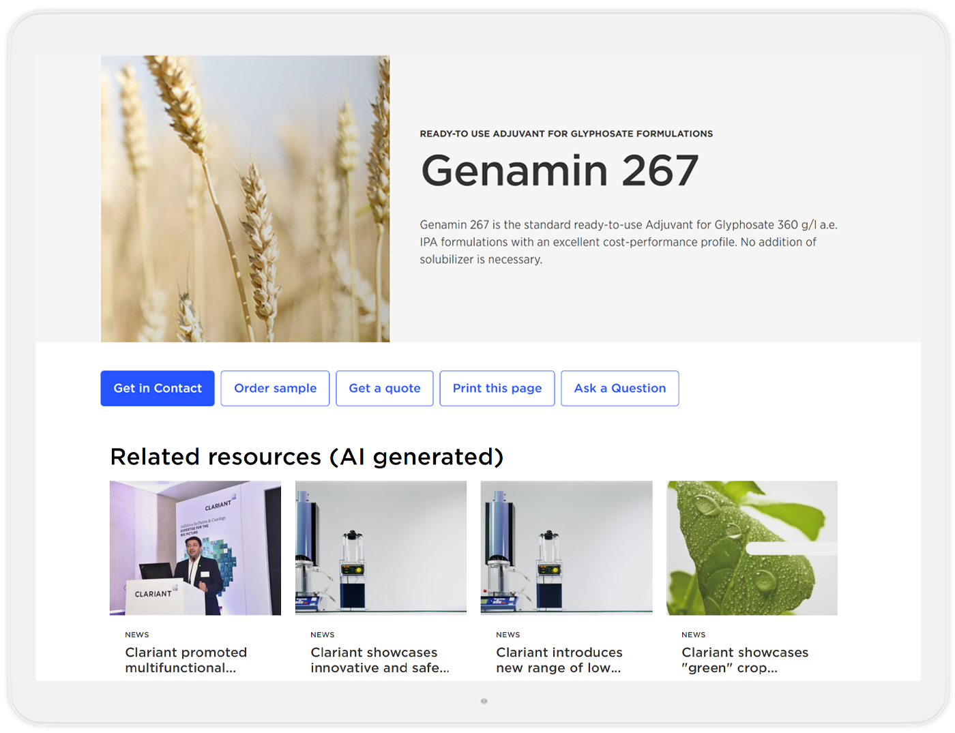The image size is (955, 733).
Task: Order a sample of Genamin 267
Action: (275, 388)
